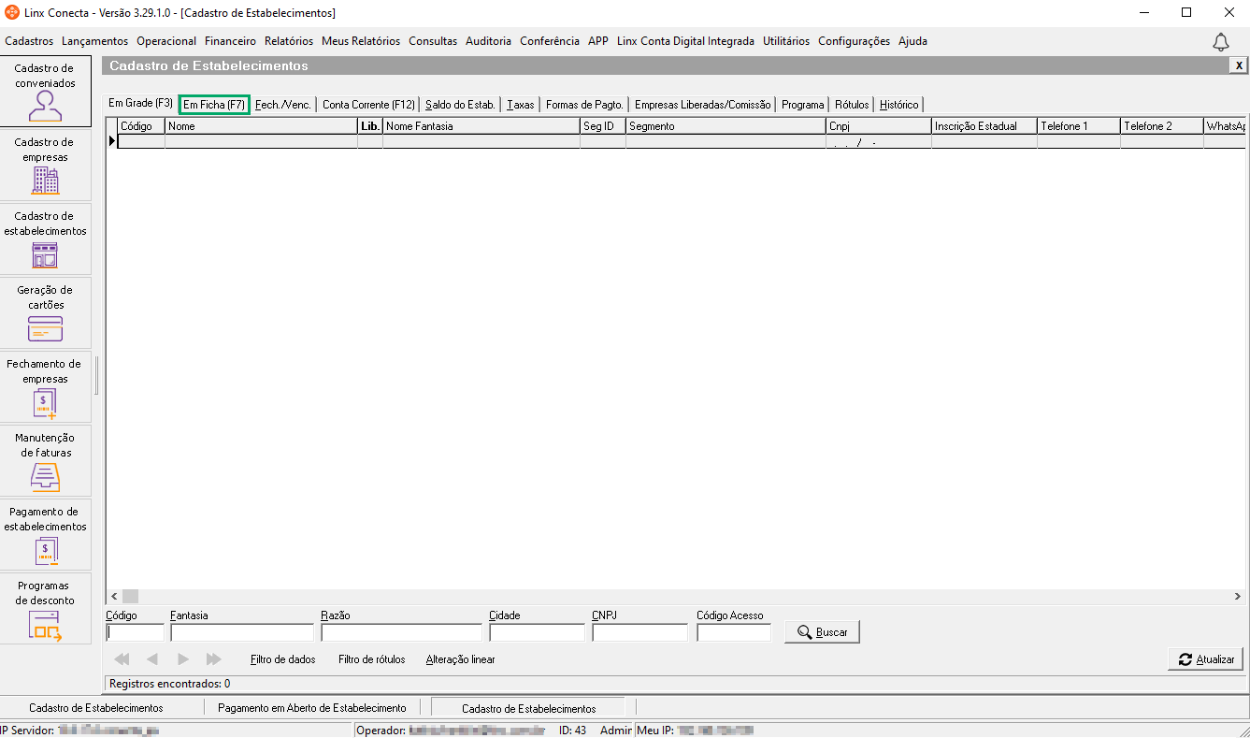Open Filtro de rótulos
This screenshot has width=1250, height=738.
tap(372, 659)
